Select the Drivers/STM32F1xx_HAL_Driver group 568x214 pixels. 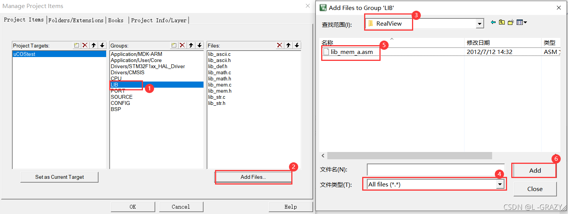tap(156, 66)
